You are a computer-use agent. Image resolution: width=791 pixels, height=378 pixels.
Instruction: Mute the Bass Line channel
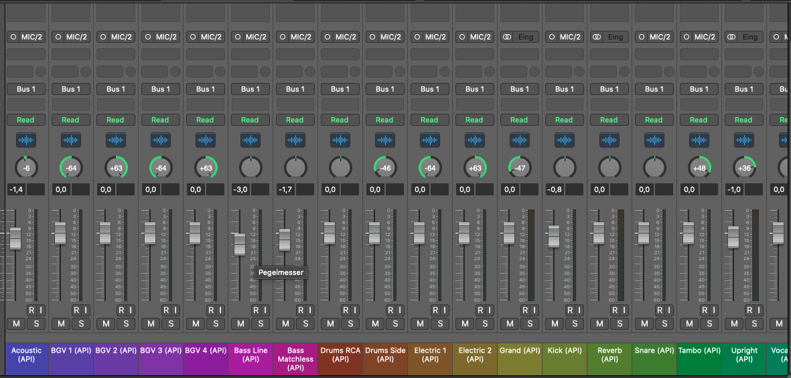coord(240,324)
